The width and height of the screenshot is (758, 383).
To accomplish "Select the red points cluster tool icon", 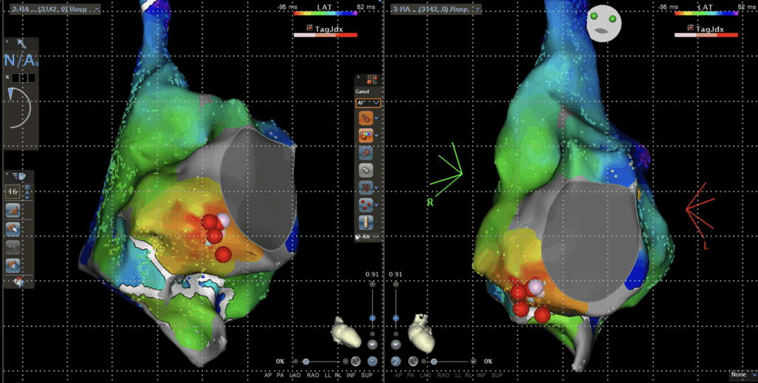I will click(x=366, y=203).
